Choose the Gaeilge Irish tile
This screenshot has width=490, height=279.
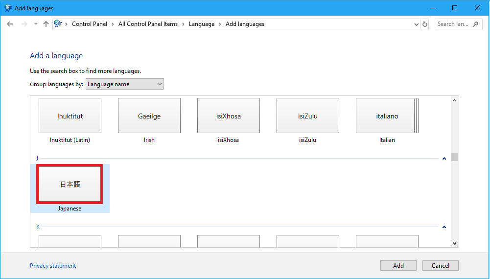click(149, 116)
